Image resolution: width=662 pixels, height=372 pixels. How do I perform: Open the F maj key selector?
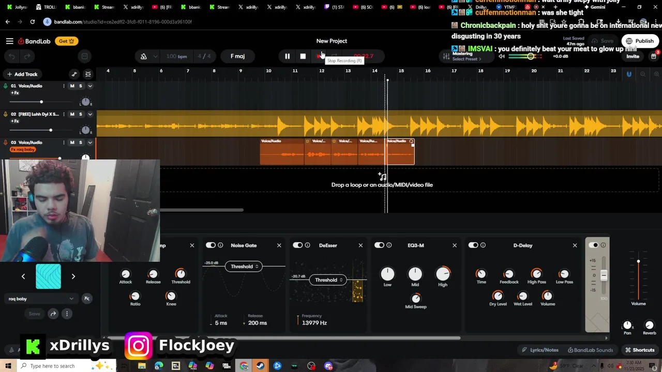pos(237,56)
